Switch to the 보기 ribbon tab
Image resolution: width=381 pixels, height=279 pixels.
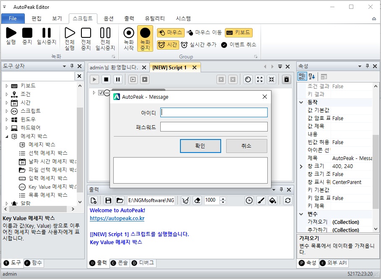point(57,18)
